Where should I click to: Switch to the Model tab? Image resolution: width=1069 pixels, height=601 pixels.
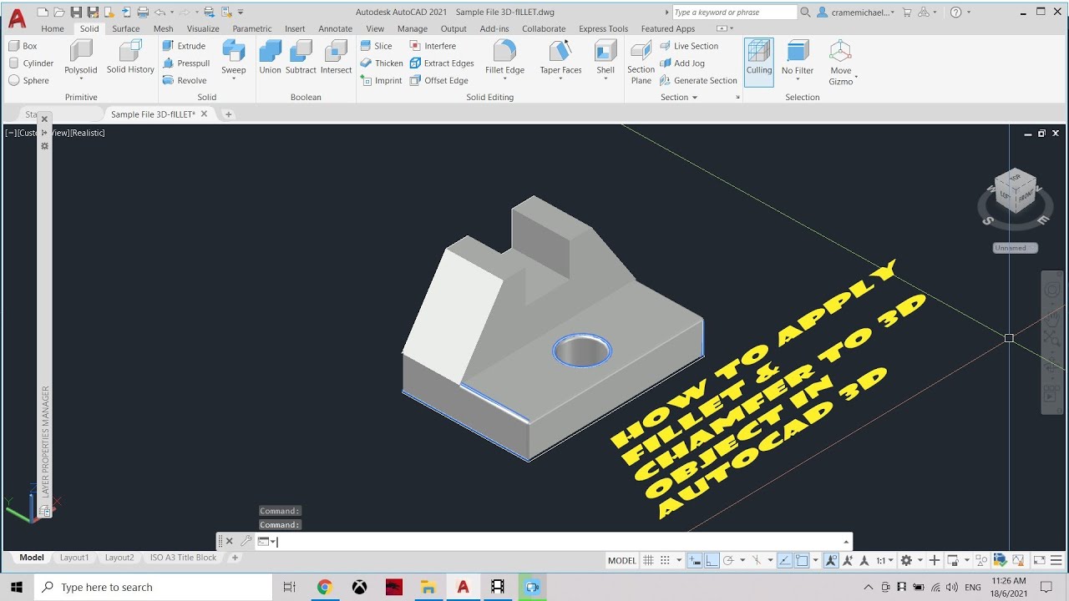coord(32,558)
